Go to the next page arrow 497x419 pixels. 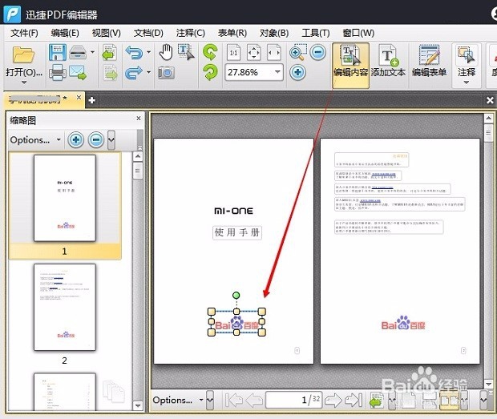pos(333,400)
